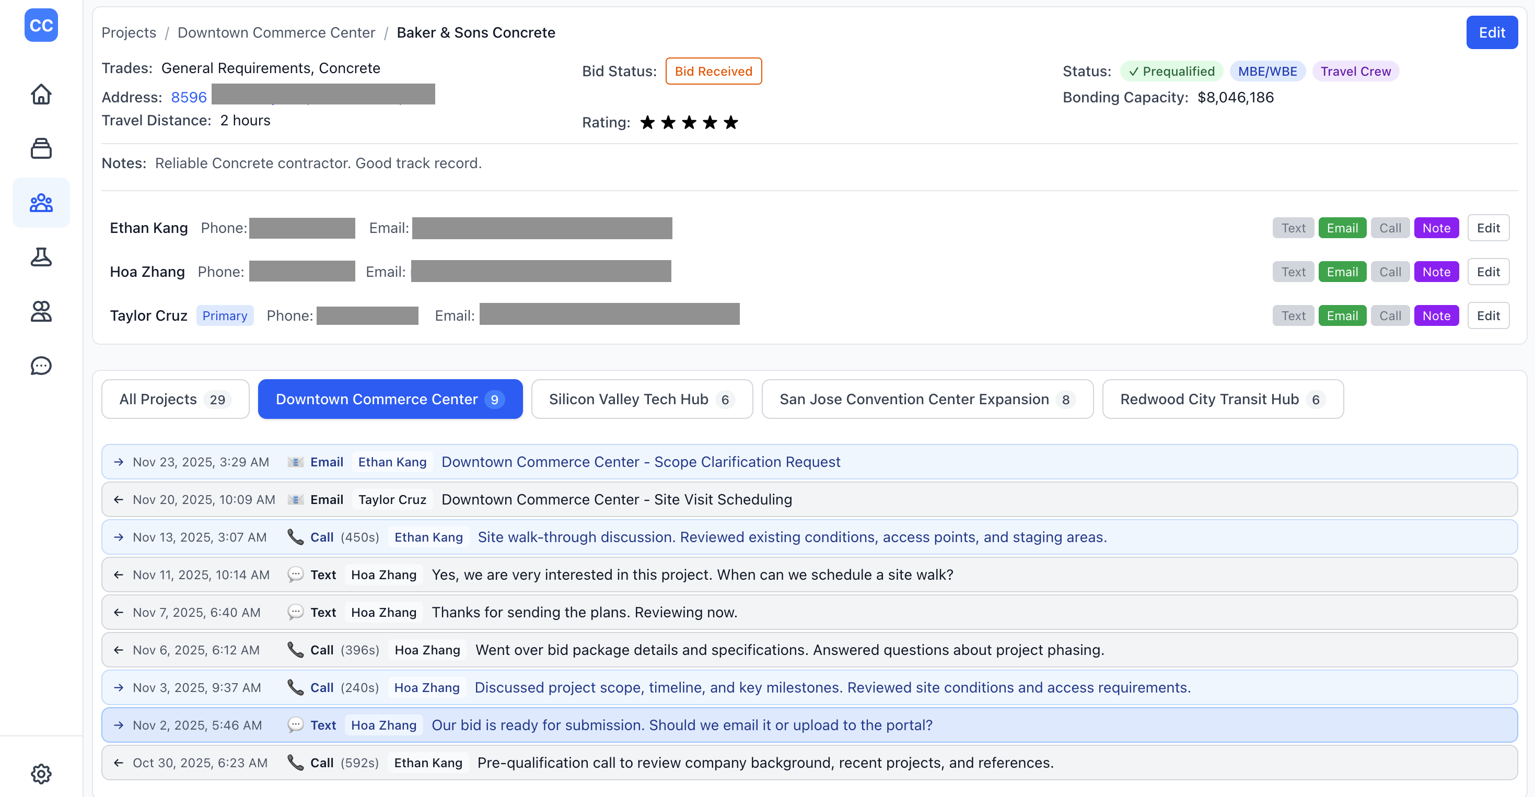The width and height of the screenshot is (1535, 797).
Task: Switch to the All Projects tab
Action: pos(175,399)
